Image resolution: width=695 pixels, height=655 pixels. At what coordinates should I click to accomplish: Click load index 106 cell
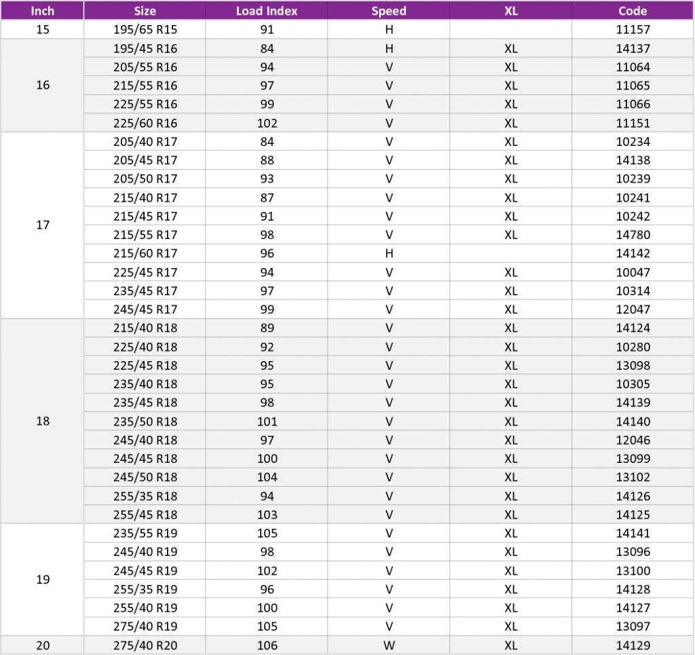tap(267, 645)
